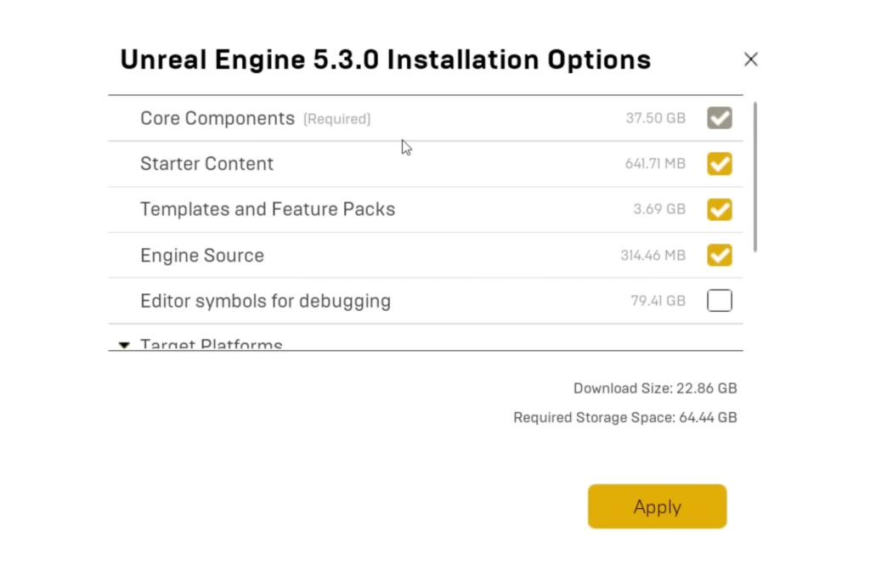Viewport: 870px width, 565px height.
Task: Click Editor symbols for debugging label
Action: tap(265, 301)
